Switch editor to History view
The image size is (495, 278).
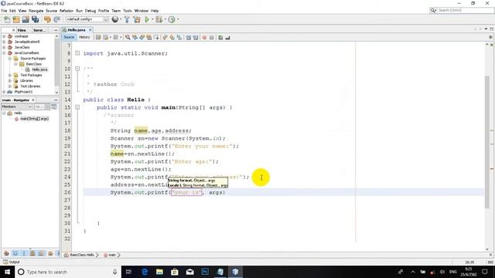tap(84, 38)
